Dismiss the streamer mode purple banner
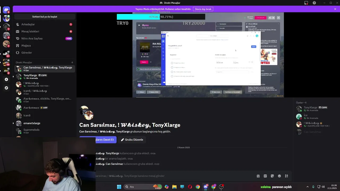The image size is (340, 191). (335, 9)
